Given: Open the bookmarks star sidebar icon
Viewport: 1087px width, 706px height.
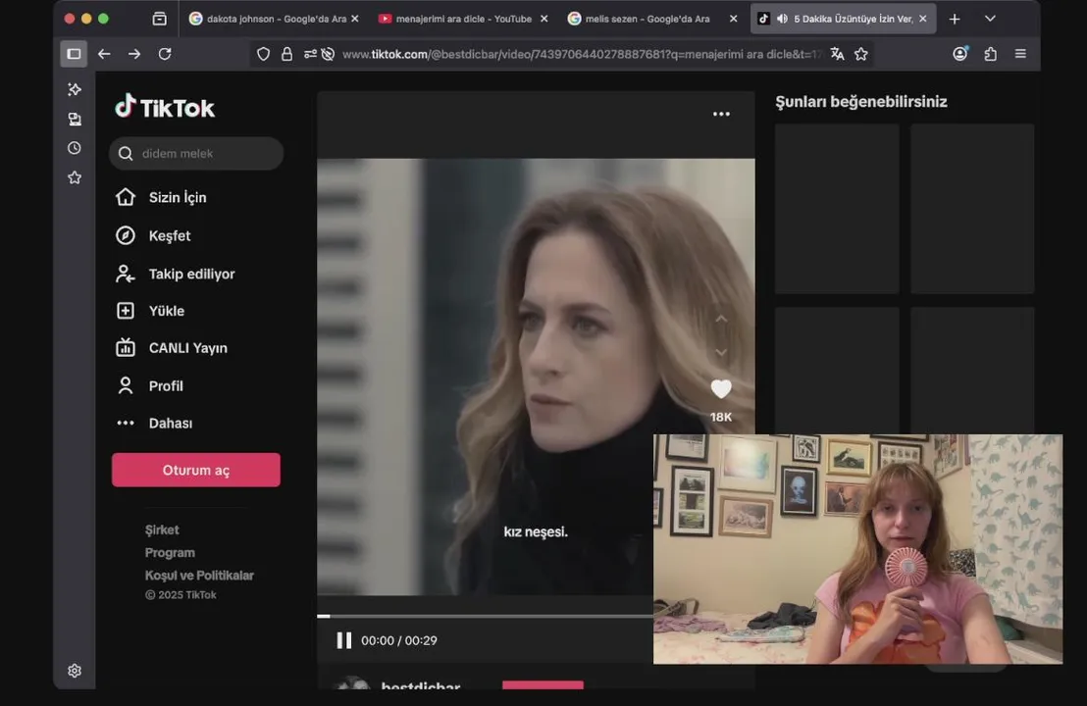Looking at the screenshot, I should 75,178.
